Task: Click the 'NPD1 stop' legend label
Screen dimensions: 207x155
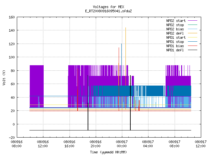Action: click(x=175, y=42)
